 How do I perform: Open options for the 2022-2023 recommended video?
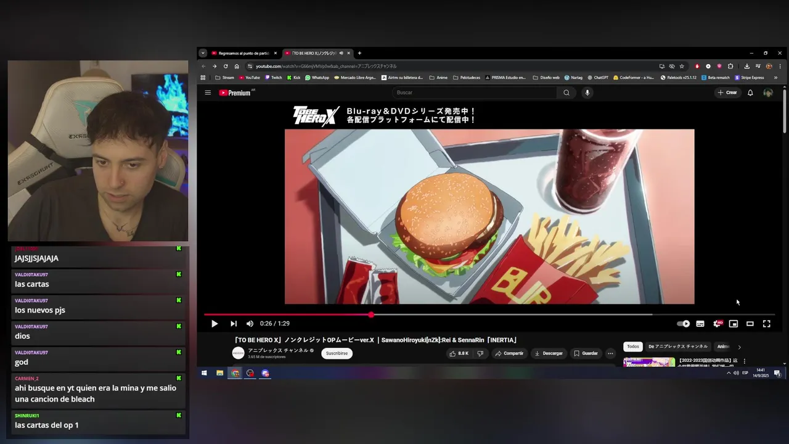coord(744,361)
